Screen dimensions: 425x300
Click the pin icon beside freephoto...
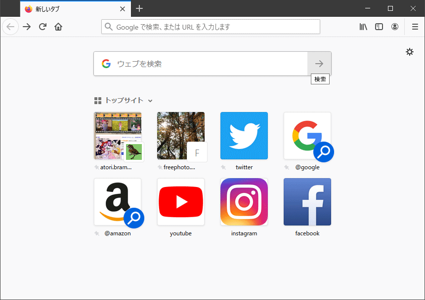160,167
